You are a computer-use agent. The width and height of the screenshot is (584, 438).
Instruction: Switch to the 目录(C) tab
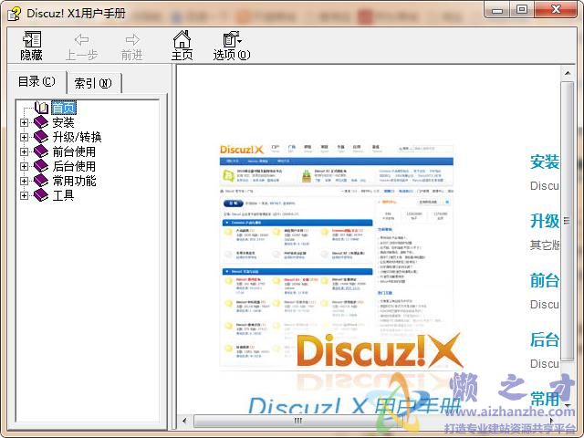[x=36, y=81]
